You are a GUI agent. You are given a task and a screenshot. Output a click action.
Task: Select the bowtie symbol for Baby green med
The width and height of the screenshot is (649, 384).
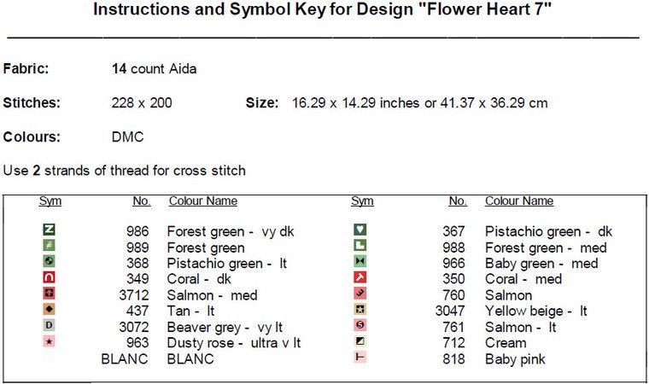tap(360, 262)
